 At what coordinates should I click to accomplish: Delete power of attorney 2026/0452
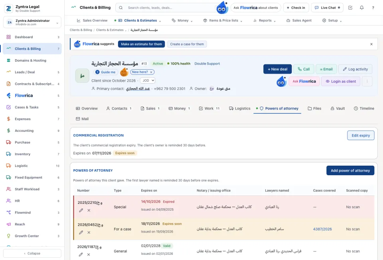pos(89,233)
